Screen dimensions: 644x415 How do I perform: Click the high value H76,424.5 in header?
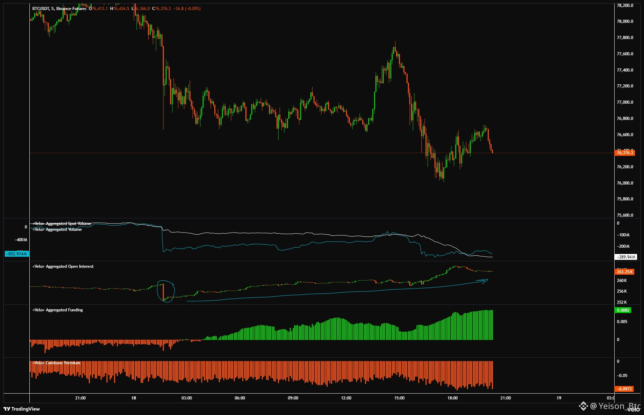(x=120, y=9)
